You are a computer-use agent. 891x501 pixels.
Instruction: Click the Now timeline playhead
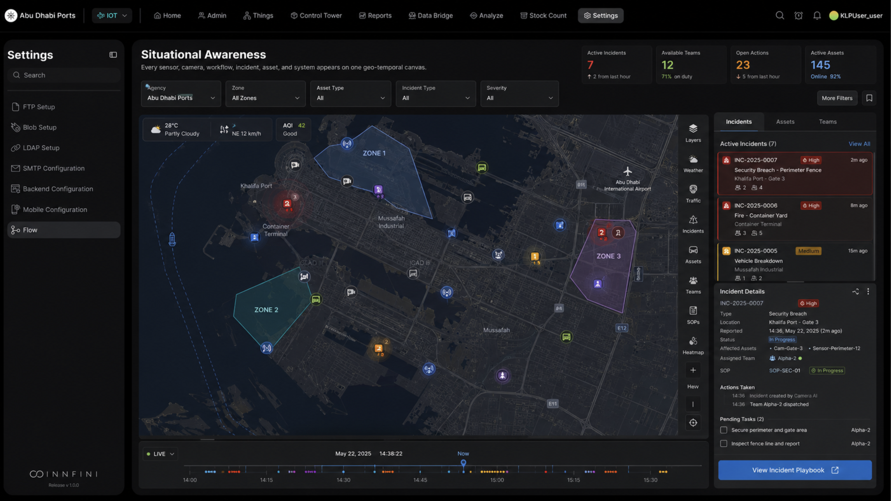463,463
